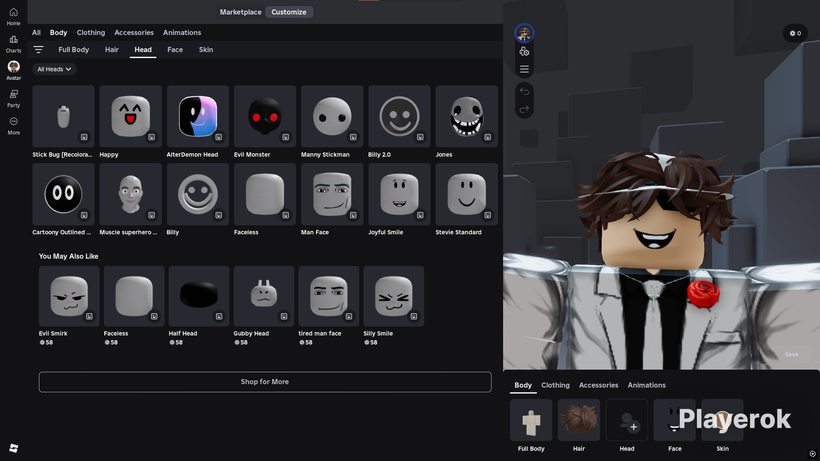This screenshot has height=461, width=820.
Task: Show the All category
Action: (36, 33)
